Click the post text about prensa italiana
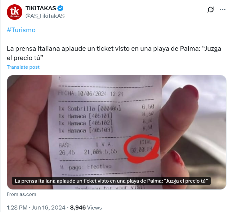 click(x=114, y=53)
